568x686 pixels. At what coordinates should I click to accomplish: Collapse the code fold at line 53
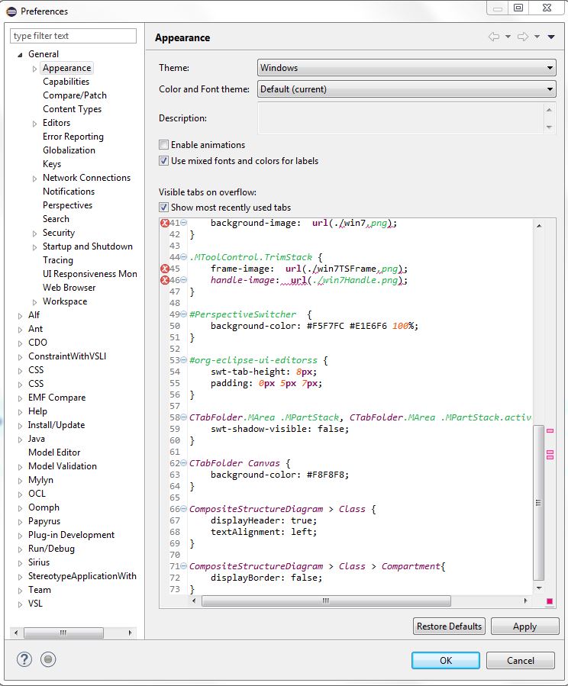click(184, 360)
